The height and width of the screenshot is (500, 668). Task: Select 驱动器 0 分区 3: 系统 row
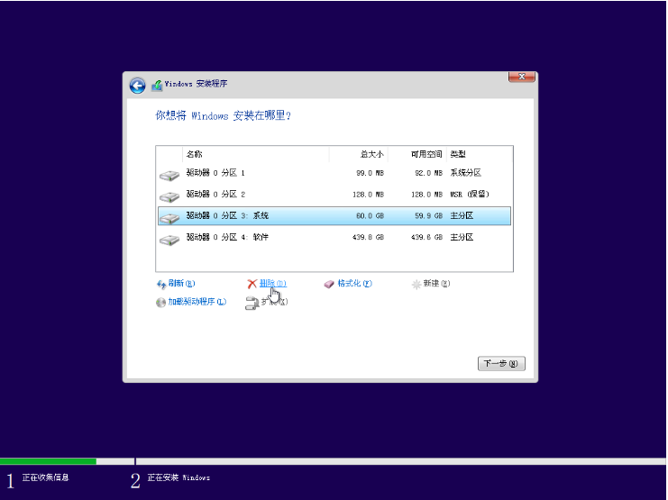[x=334, y=216]
